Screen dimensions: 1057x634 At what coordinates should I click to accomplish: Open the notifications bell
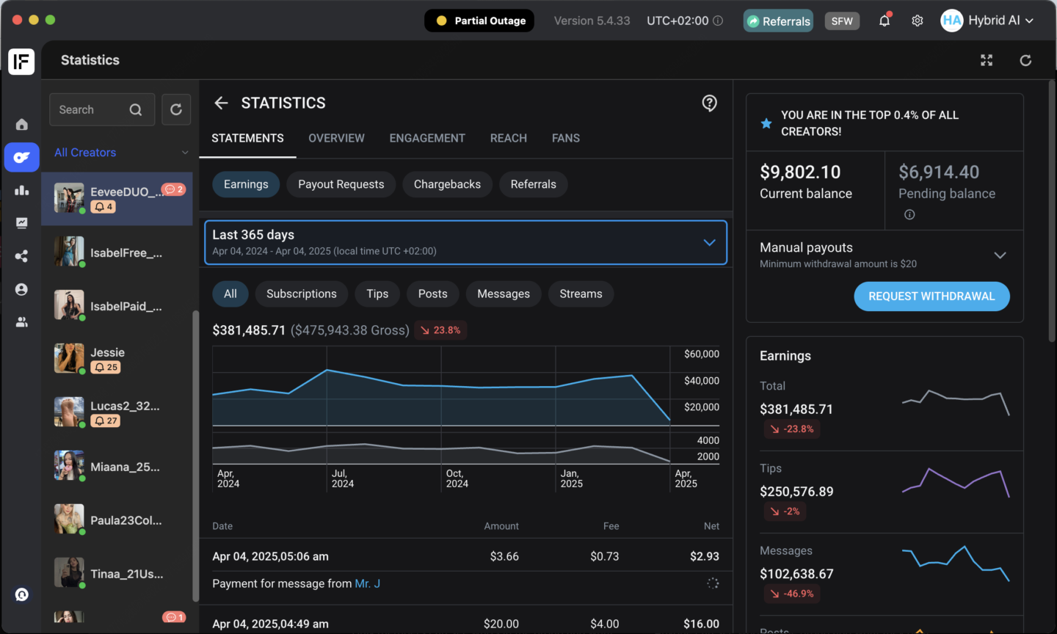coord(885,21)
